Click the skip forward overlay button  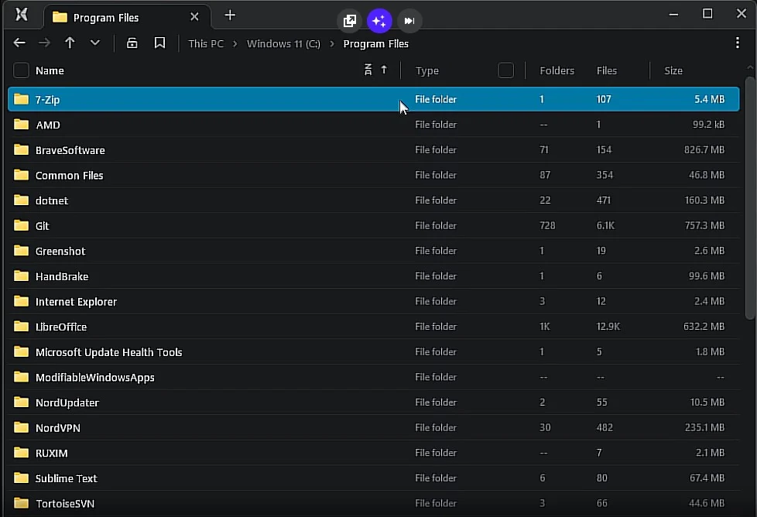(x=409, y=21)
